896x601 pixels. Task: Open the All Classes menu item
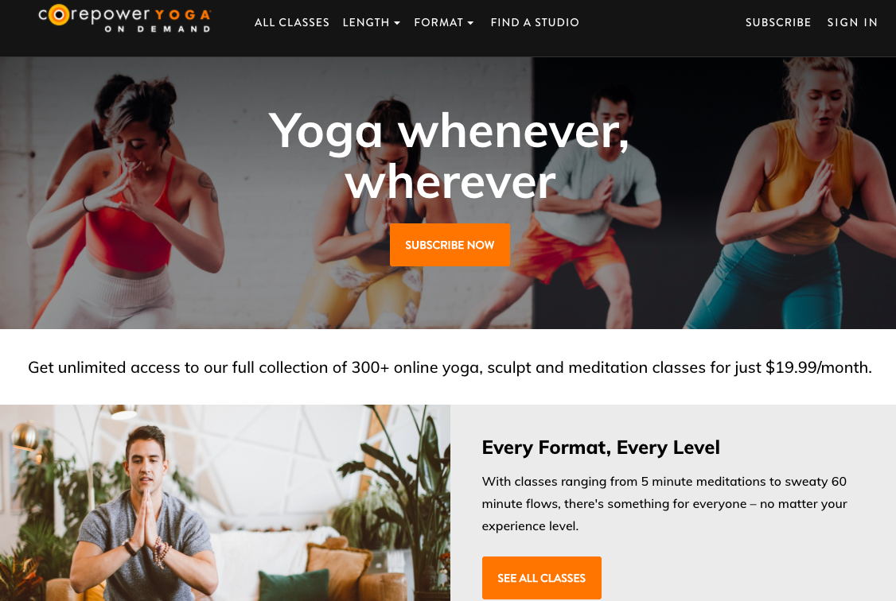point(291,22)
